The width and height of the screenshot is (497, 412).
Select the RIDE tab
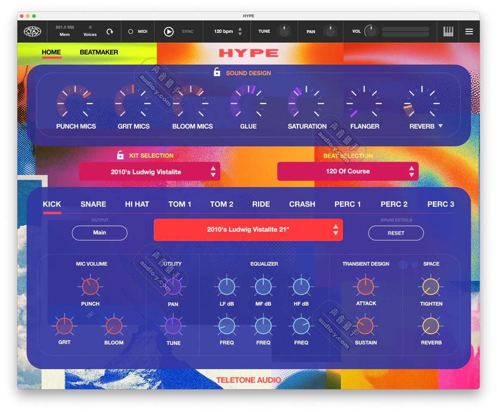(261, 204)
